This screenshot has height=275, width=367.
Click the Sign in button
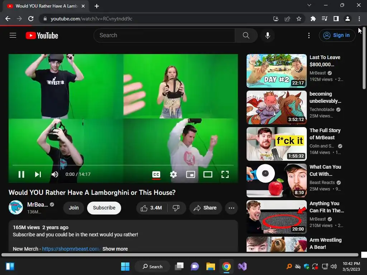pyautogui.click(x=337, y=35)
